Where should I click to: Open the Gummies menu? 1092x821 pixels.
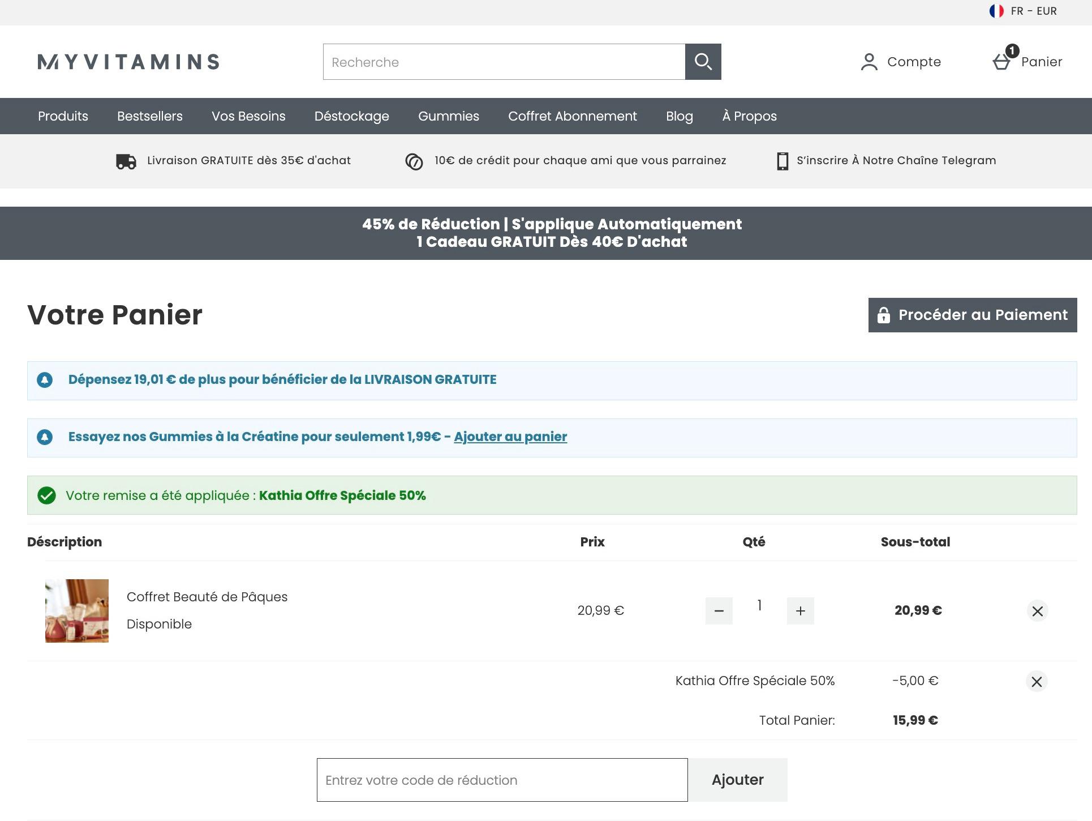point(449,116)
